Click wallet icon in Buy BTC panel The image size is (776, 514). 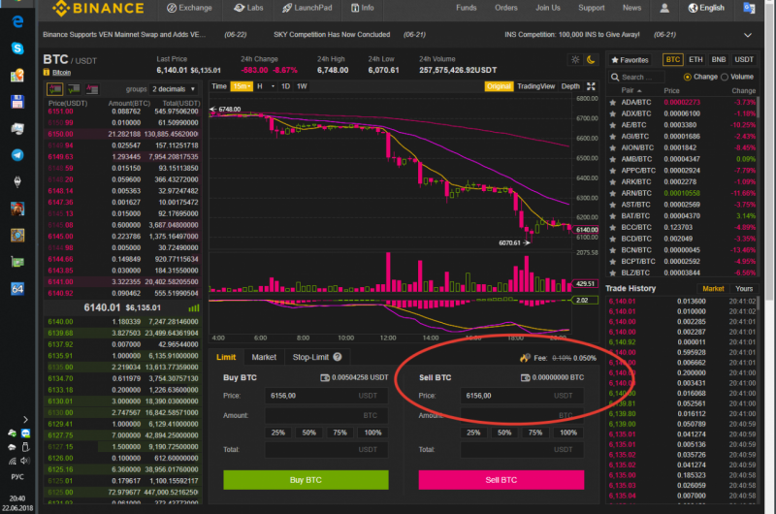pyautogui.click(x=325, y=377)
